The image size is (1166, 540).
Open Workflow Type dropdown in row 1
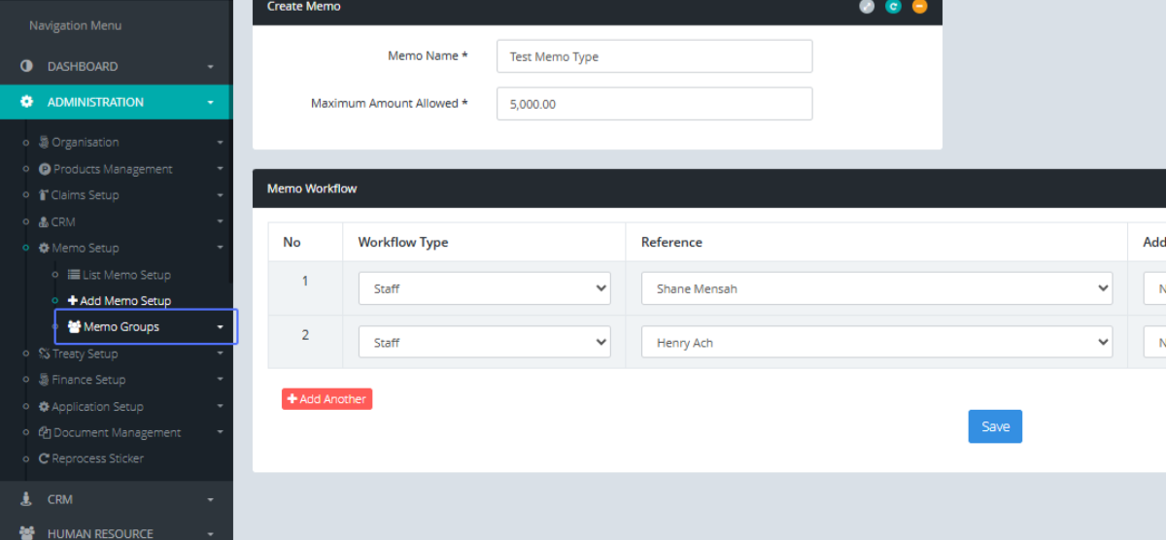(484, 288)
